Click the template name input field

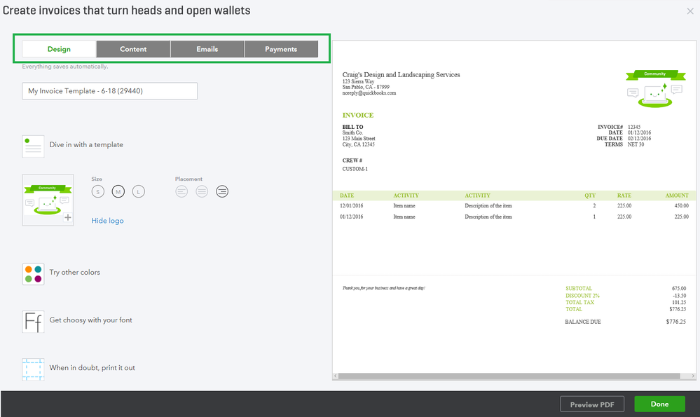tap(109, 91)
